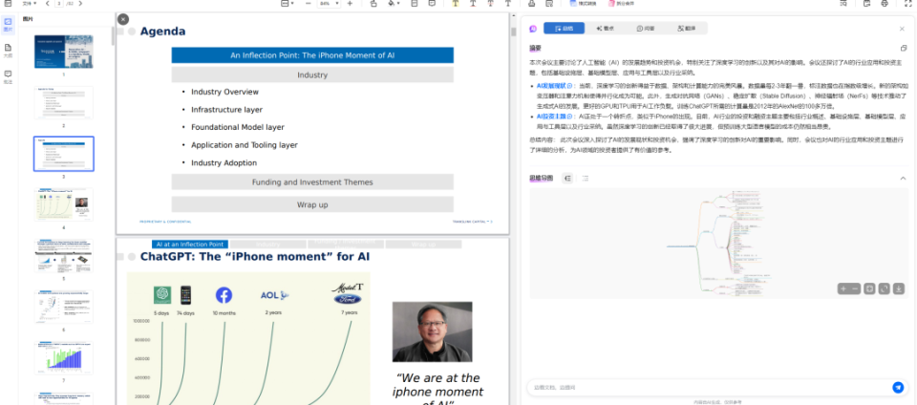This screenshot has width=917, height=405.
Task: Click the OCR scan icon in toolbar
Action: click(x=549, y=4)
